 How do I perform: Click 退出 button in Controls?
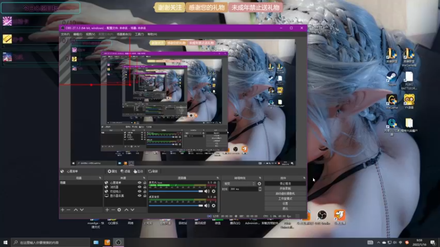(285, 209)
